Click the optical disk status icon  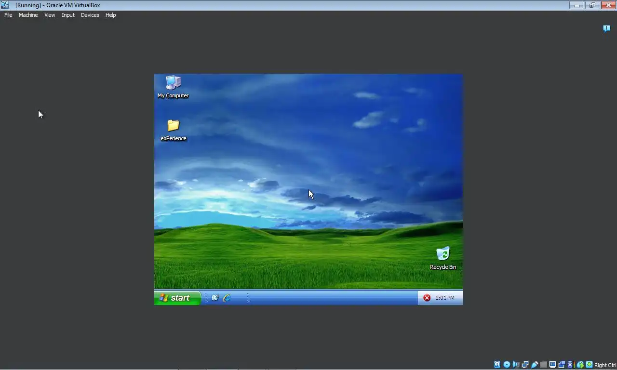507,365
